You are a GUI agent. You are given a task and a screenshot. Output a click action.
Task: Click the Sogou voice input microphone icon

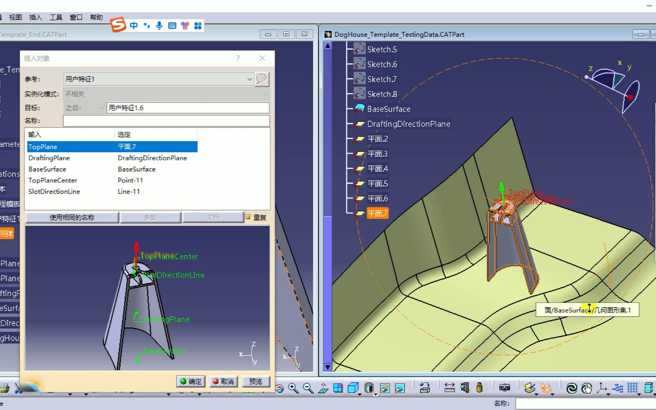159,25
